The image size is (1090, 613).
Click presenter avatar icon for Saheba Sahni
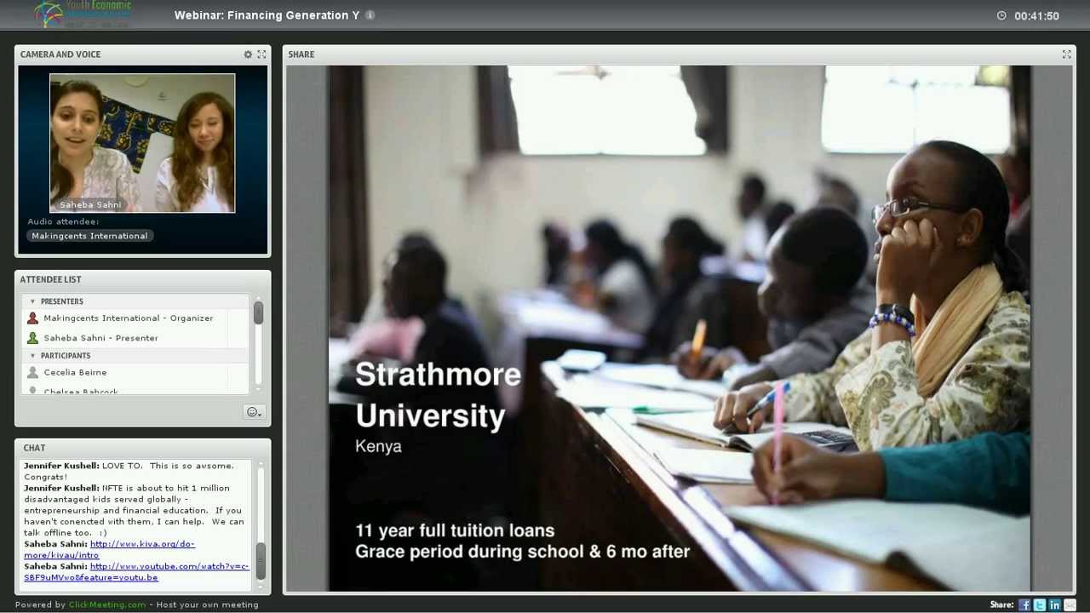32,338
